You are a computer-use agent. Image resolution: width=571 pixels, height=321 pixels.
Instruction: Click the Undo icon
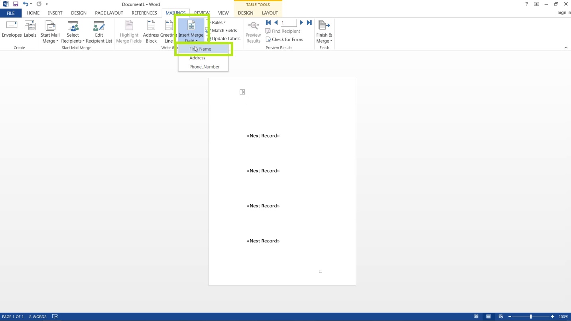click(26, 4)
